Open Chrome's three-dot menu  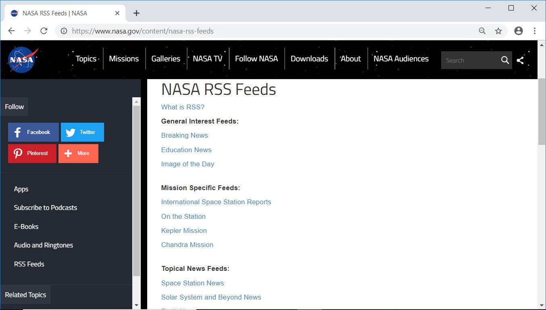[x=535, y=31]
